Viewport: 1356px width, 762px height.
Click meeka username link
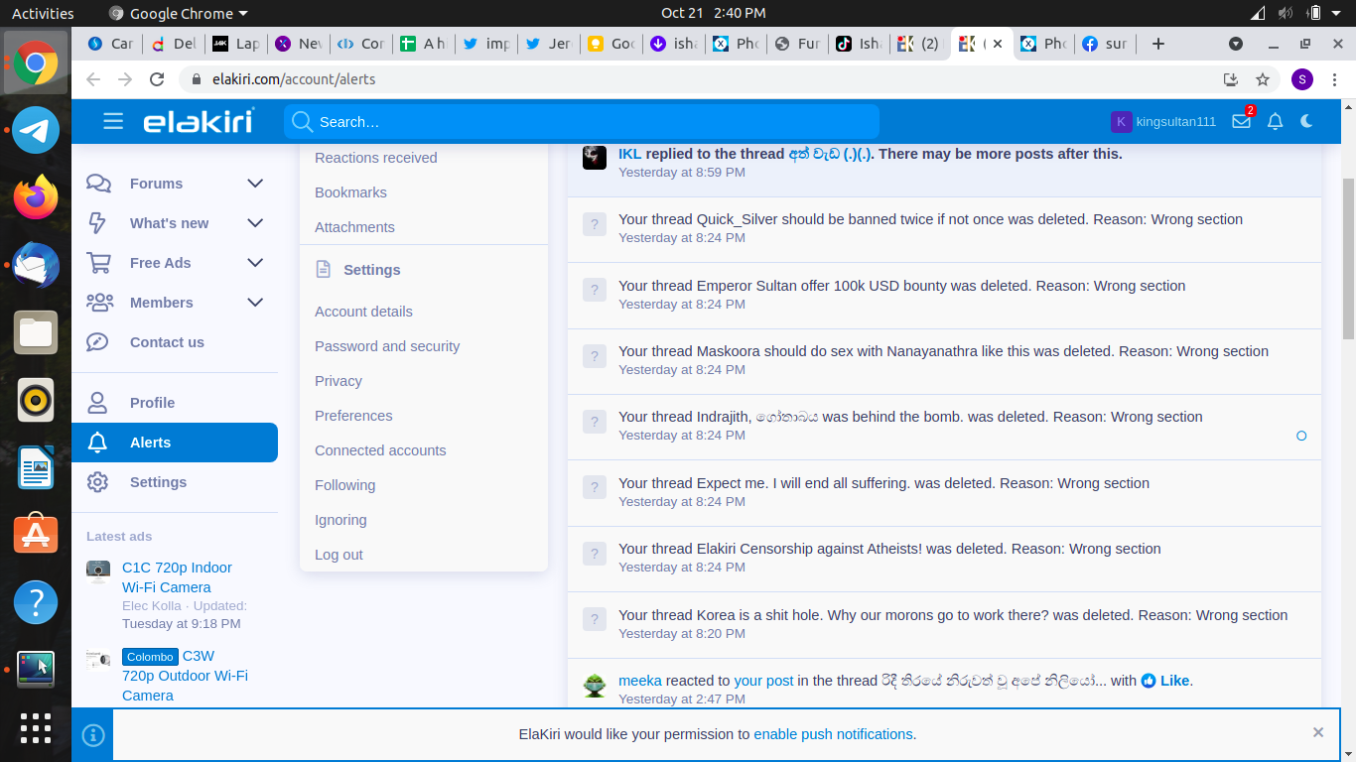(640, 681)
